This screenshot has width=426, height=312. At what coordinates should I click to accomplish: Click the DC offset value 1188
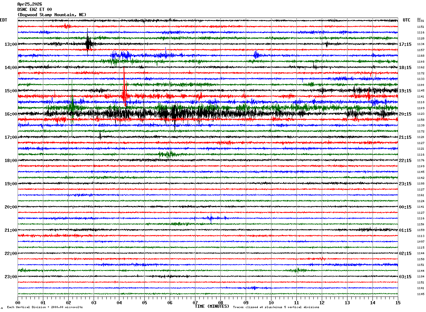click(x=420, y=184)
